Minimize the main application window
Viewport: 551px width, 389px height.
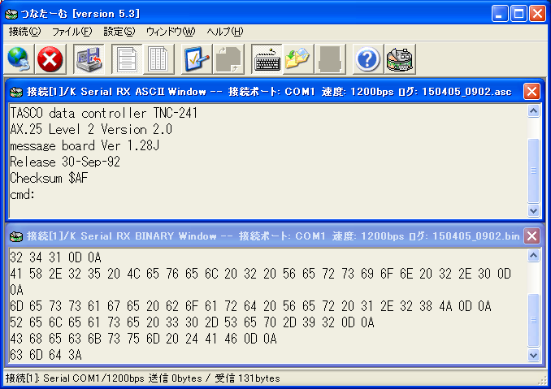500,14
